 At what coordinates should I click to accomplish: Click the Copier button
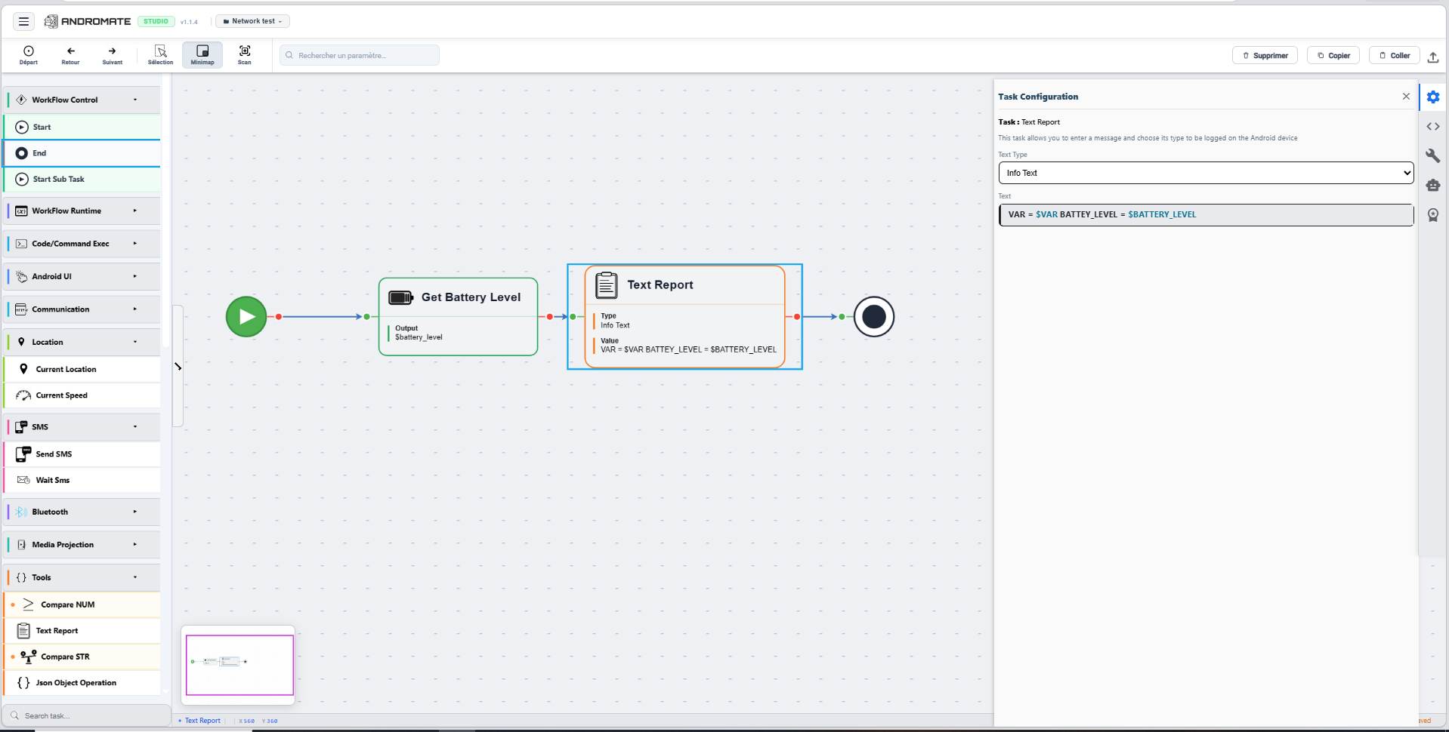pyautogui.click(x=1333, y=55)
